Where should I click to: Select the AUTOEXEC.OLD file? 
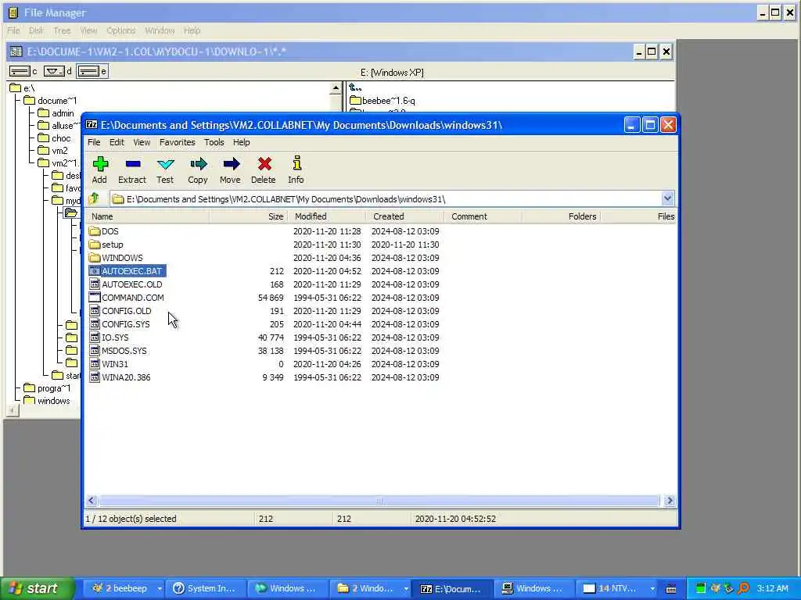(126, 284)
